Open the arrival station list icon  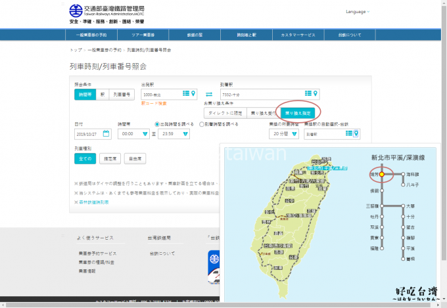[308, 93]
